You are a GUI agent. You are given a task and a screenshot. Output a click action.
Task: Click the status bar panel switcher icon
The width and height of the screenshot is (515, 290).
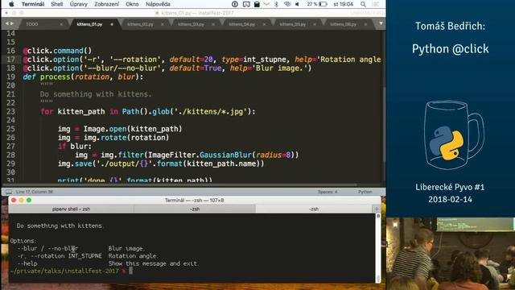coord(9,192)
